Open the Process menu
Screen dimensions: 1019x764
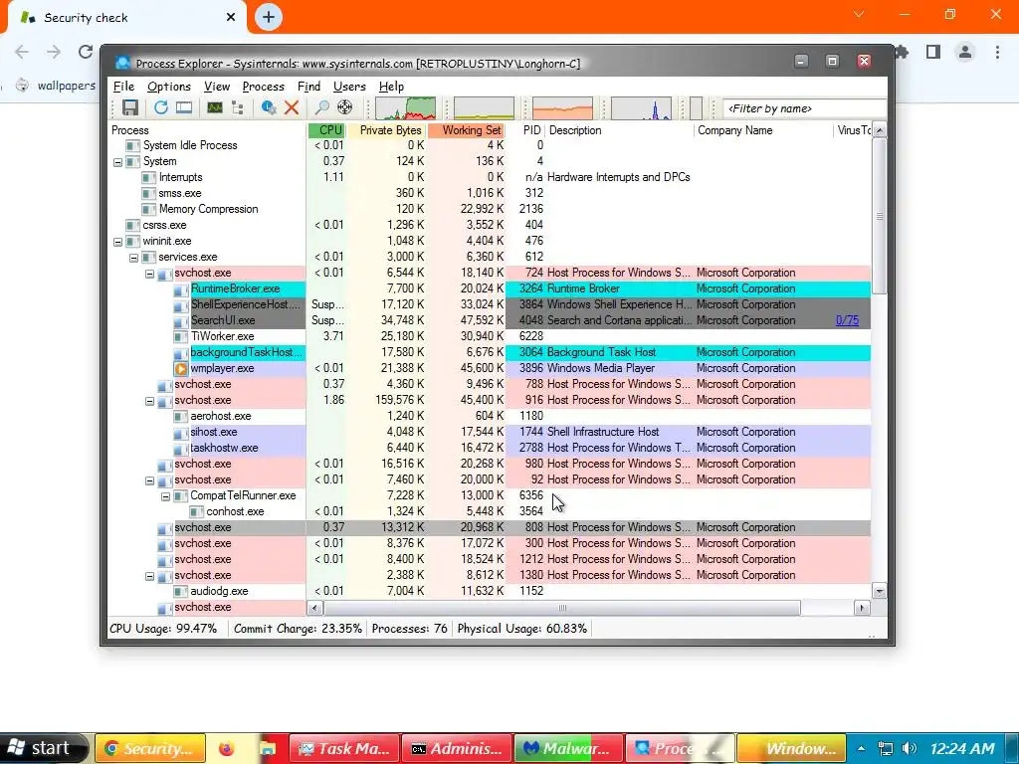click(263, 87)
